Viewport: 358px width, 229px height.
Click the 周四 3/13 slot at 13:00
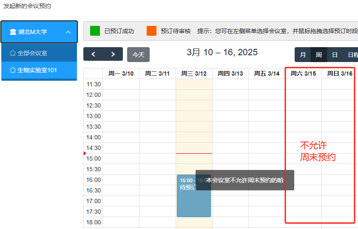[x=230, y=116]
